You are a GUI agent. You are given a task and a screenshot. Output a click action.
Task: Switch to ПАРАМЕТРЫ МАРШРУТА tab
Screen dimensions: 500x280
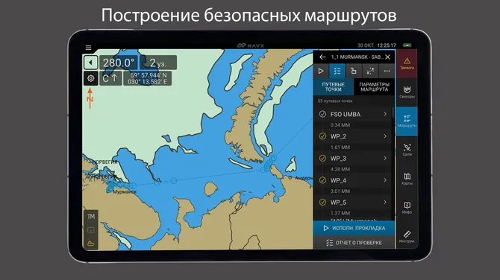[375, 87]
